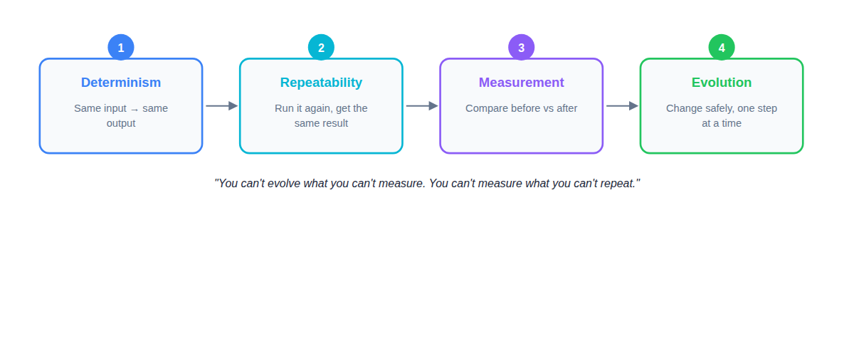Click the teal number 2 circle badge

pos(321,48)
